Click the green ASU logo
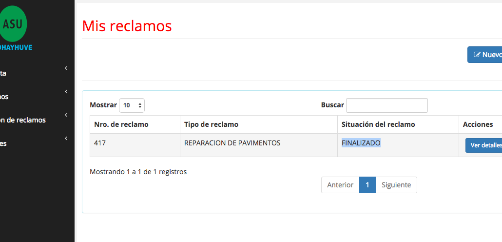Image resolution: width=502 pixels, height=242 pixels. click(13, 24)
